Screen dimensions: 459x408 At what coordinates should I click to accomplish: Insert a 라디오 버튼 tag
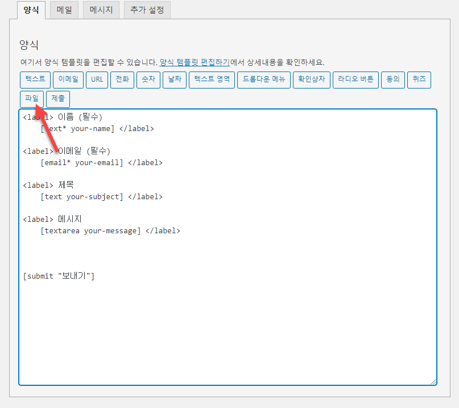[355, 80]
